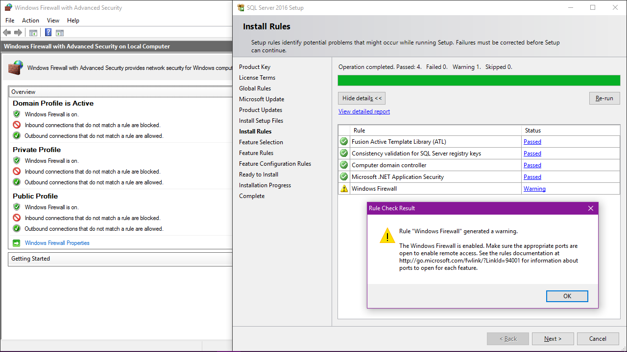Click the Rule column header
Viewport: 627px width, 352px height.
436,131
